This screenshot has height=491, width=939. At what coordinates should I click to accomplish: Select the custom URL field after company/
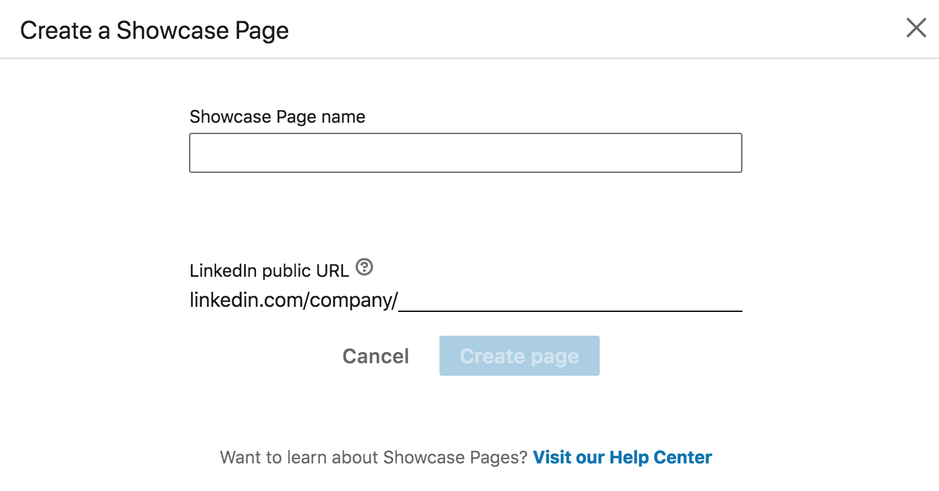point(570,301)
